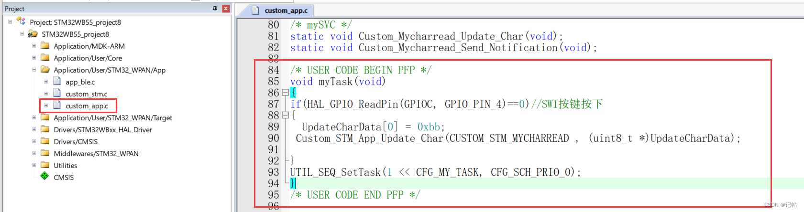The height and width of the screenshot is (212, 804).
Task: Close the Project panel
Action: tap(226, 9)
